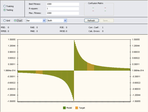Click the orange Target legend swatch
The width and height of the screenshot is (148, 112).
(x=77, y=108)
